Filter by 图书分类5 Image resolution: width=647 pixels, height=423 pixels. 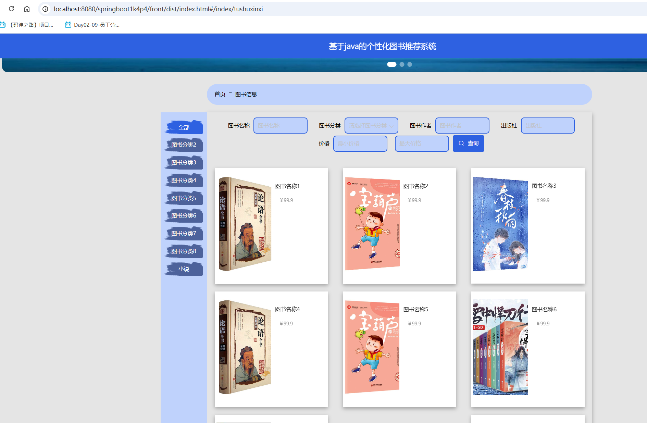coord(184,198)
